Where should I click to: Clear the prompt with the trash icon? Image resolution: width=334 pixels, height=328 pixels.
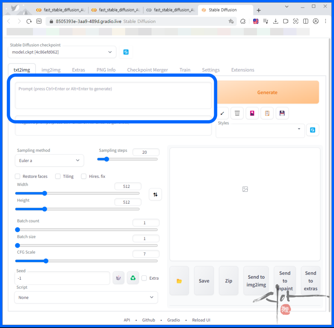click(x=237, y=113)
